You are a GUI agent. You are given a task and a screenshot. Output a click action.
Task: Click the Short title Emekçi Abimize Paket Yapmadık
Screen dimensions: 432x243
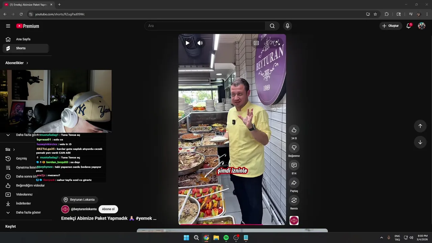109,218
